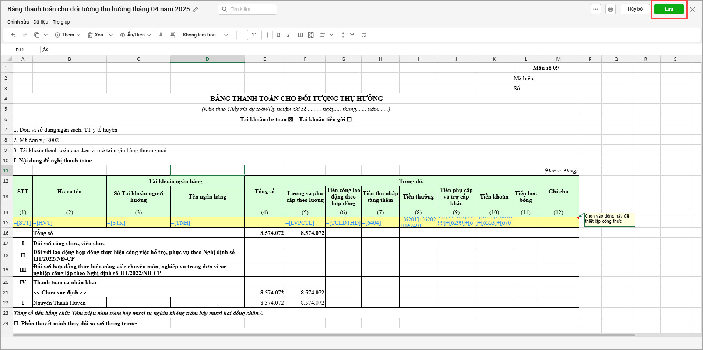Click the sheet's horizontal scrollbar
This screenshot has height=350, width=703.
[x=324, y=335]
